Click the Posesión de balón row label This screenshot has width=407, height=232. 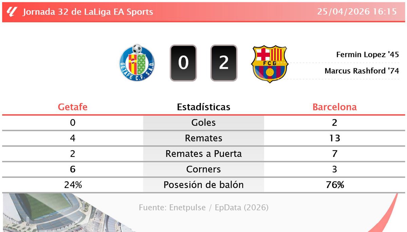203,185
